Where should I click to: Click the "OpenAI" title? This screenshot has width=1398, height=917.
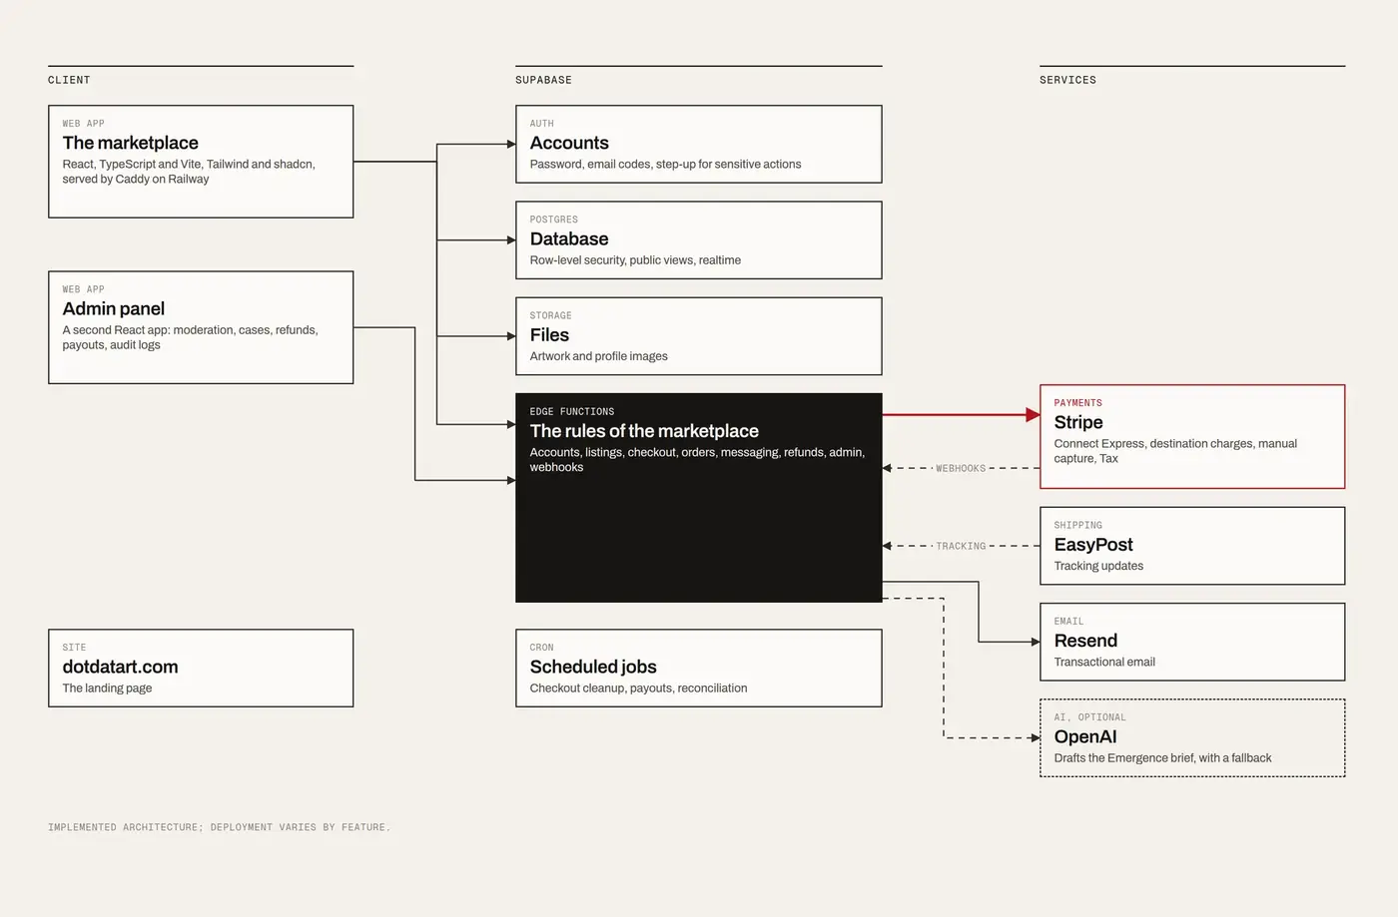(x=1085, y=736)
